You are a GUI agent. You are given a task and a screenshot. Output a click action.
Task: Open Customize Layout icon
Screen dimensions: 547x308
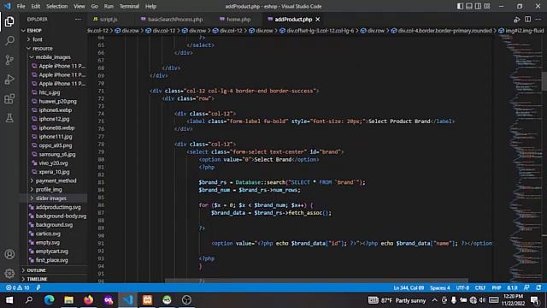487,6
